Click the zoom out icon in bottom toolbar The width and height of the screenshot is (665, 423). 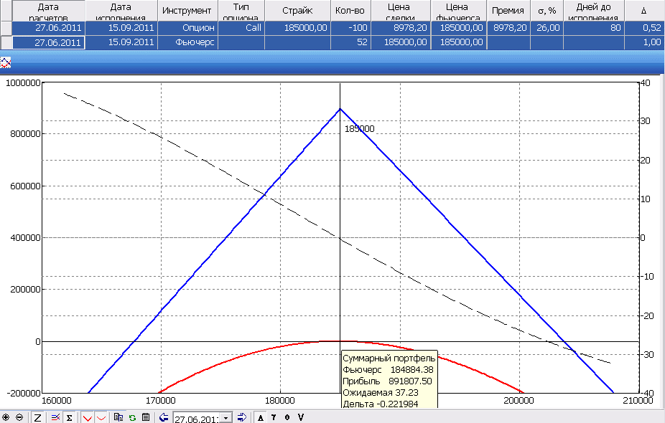[19, 417]
